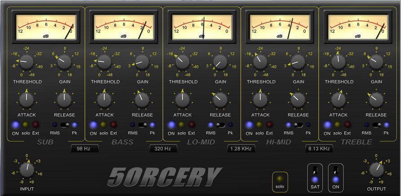Toggle the SUB band ON LED
This screenshot has width=401, height=196.
pyautogui.click(x=16, y=125)
